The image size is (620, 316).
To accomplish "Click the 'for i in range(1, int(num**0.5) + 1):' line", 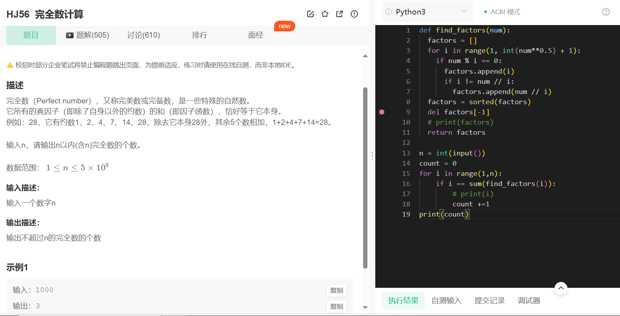I will [x=504, y=51].
